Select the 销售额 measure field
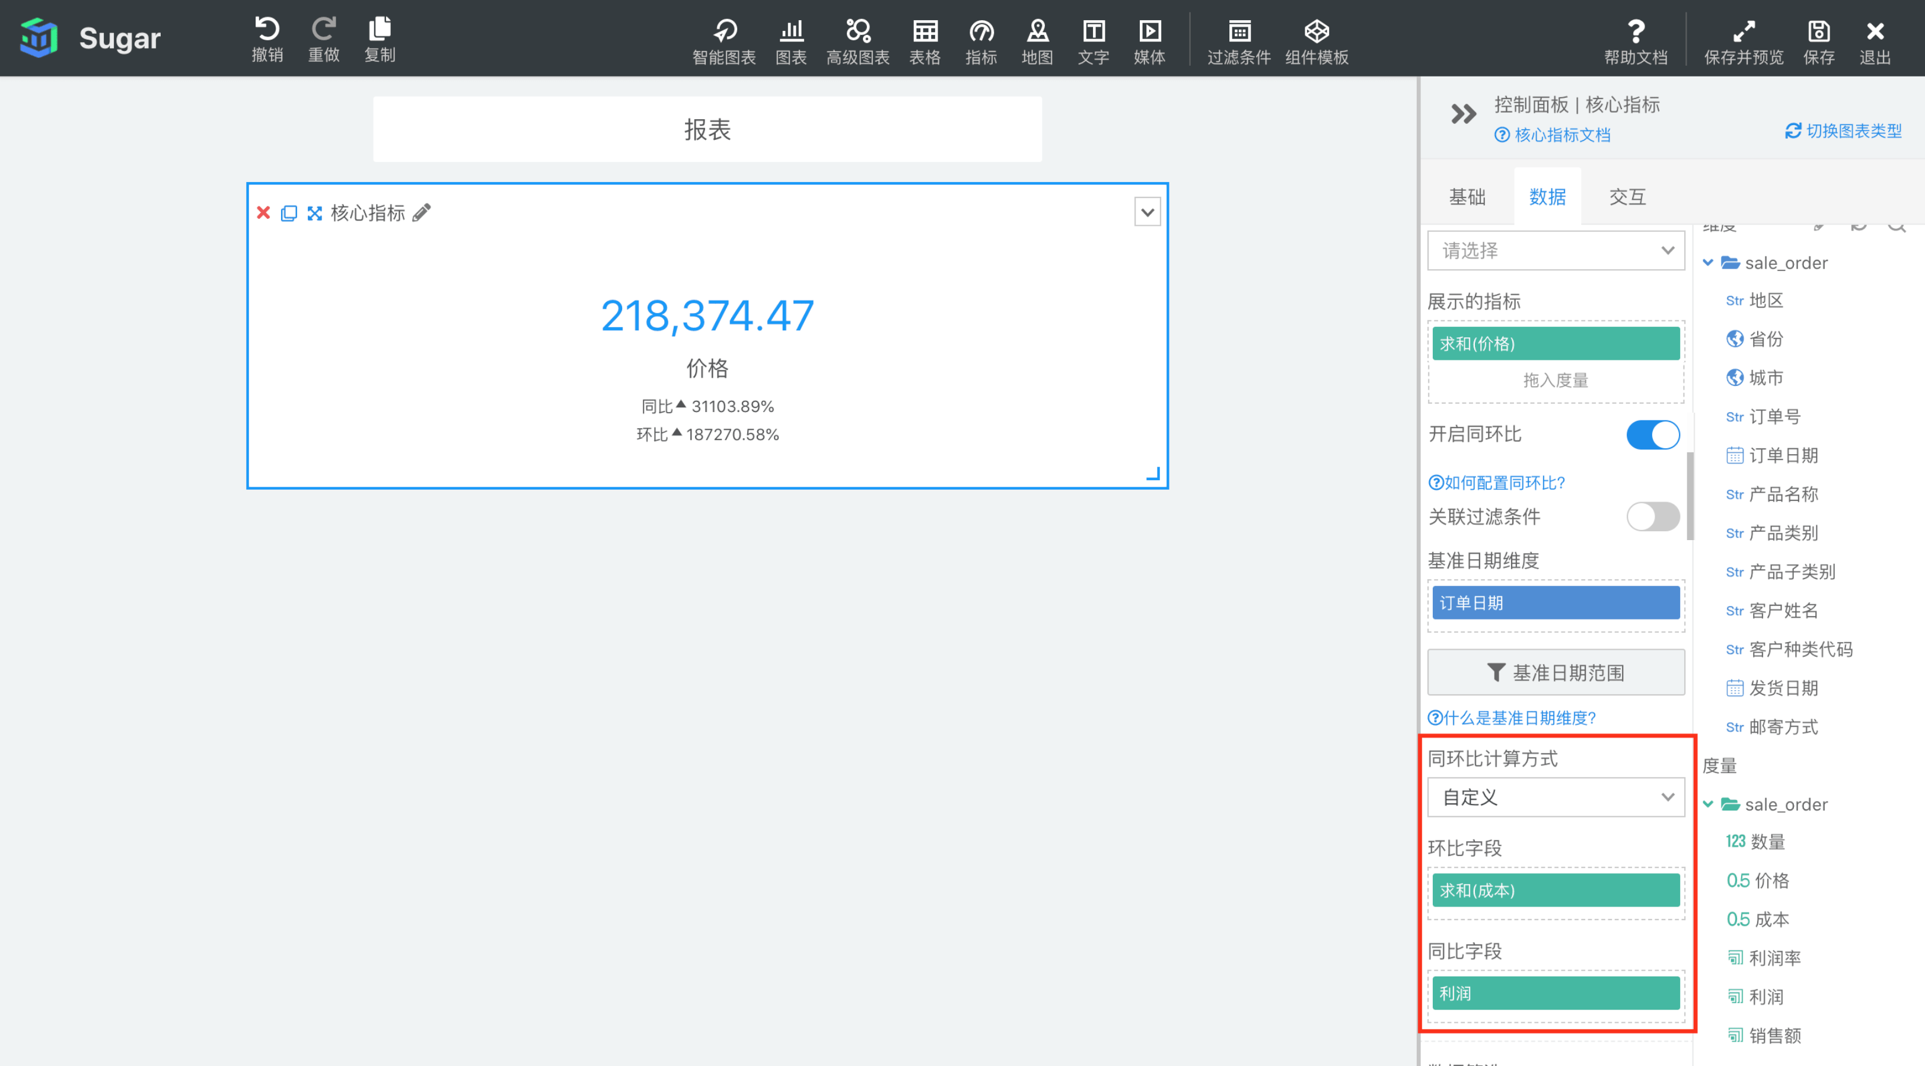Screen dimensions: 1925x1066 pos(1764,1035)
